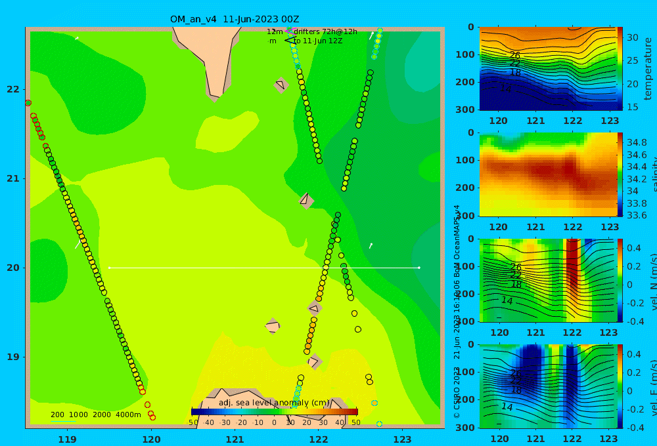Click the latitude tick label '22' on the map

(x=13, y=89)
